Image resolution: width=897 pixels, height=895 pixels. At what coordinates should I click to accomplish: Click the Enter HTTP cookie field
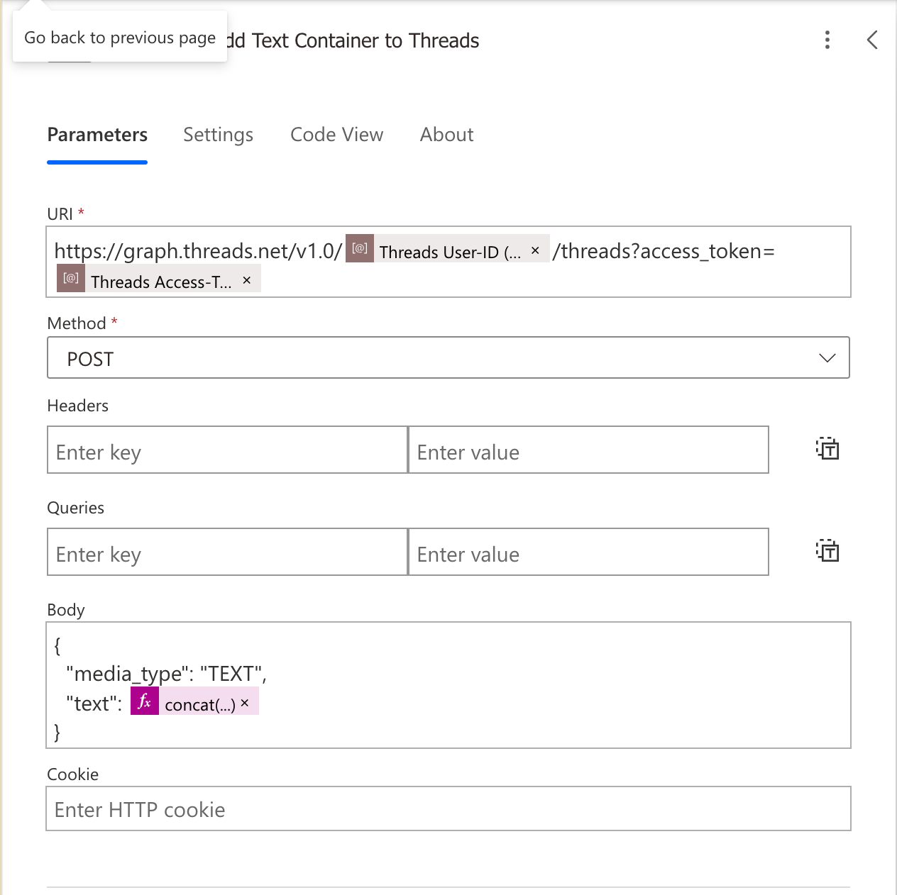[448, 809]
